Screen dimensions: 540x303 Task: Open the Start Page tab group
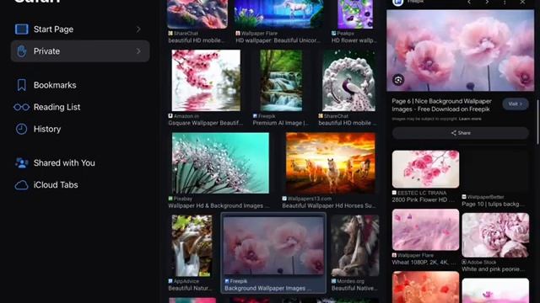[80, 29]
